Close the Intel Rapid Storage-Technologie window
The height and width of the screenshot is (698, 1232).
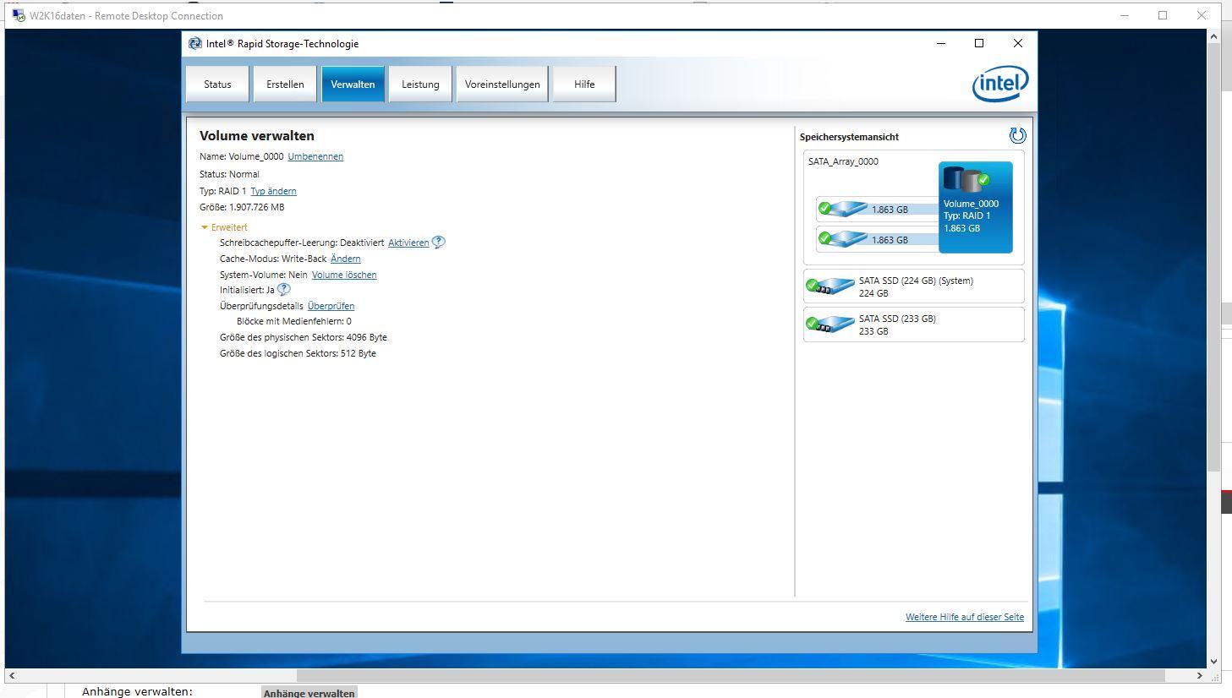tap(1018, 43)
